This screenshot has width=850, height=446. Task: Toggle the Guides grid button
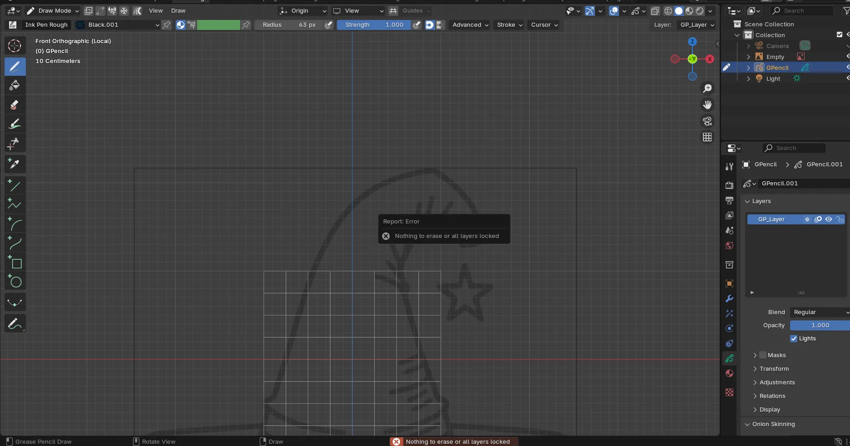[x=393, y=11]
